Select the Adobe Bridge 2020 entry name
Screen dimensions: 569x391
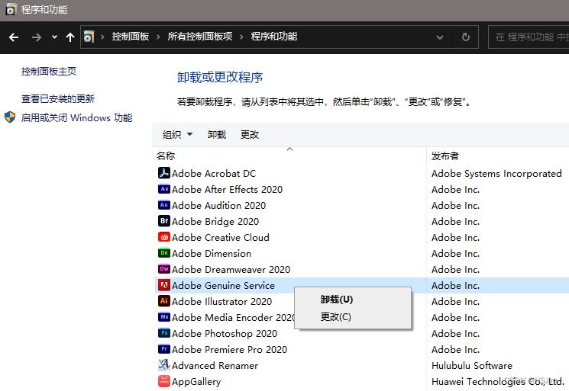click(215, 221)
